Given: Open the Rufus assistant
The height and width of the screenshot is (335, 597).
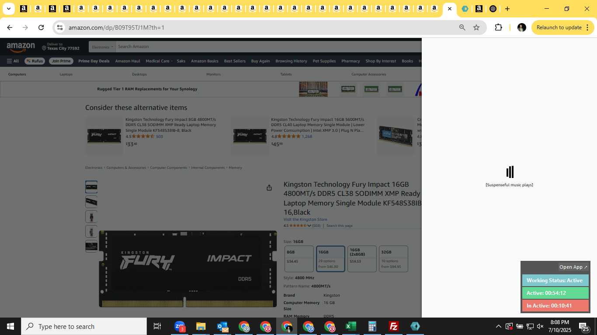Looking at the screenshot, I should point(35,61).
